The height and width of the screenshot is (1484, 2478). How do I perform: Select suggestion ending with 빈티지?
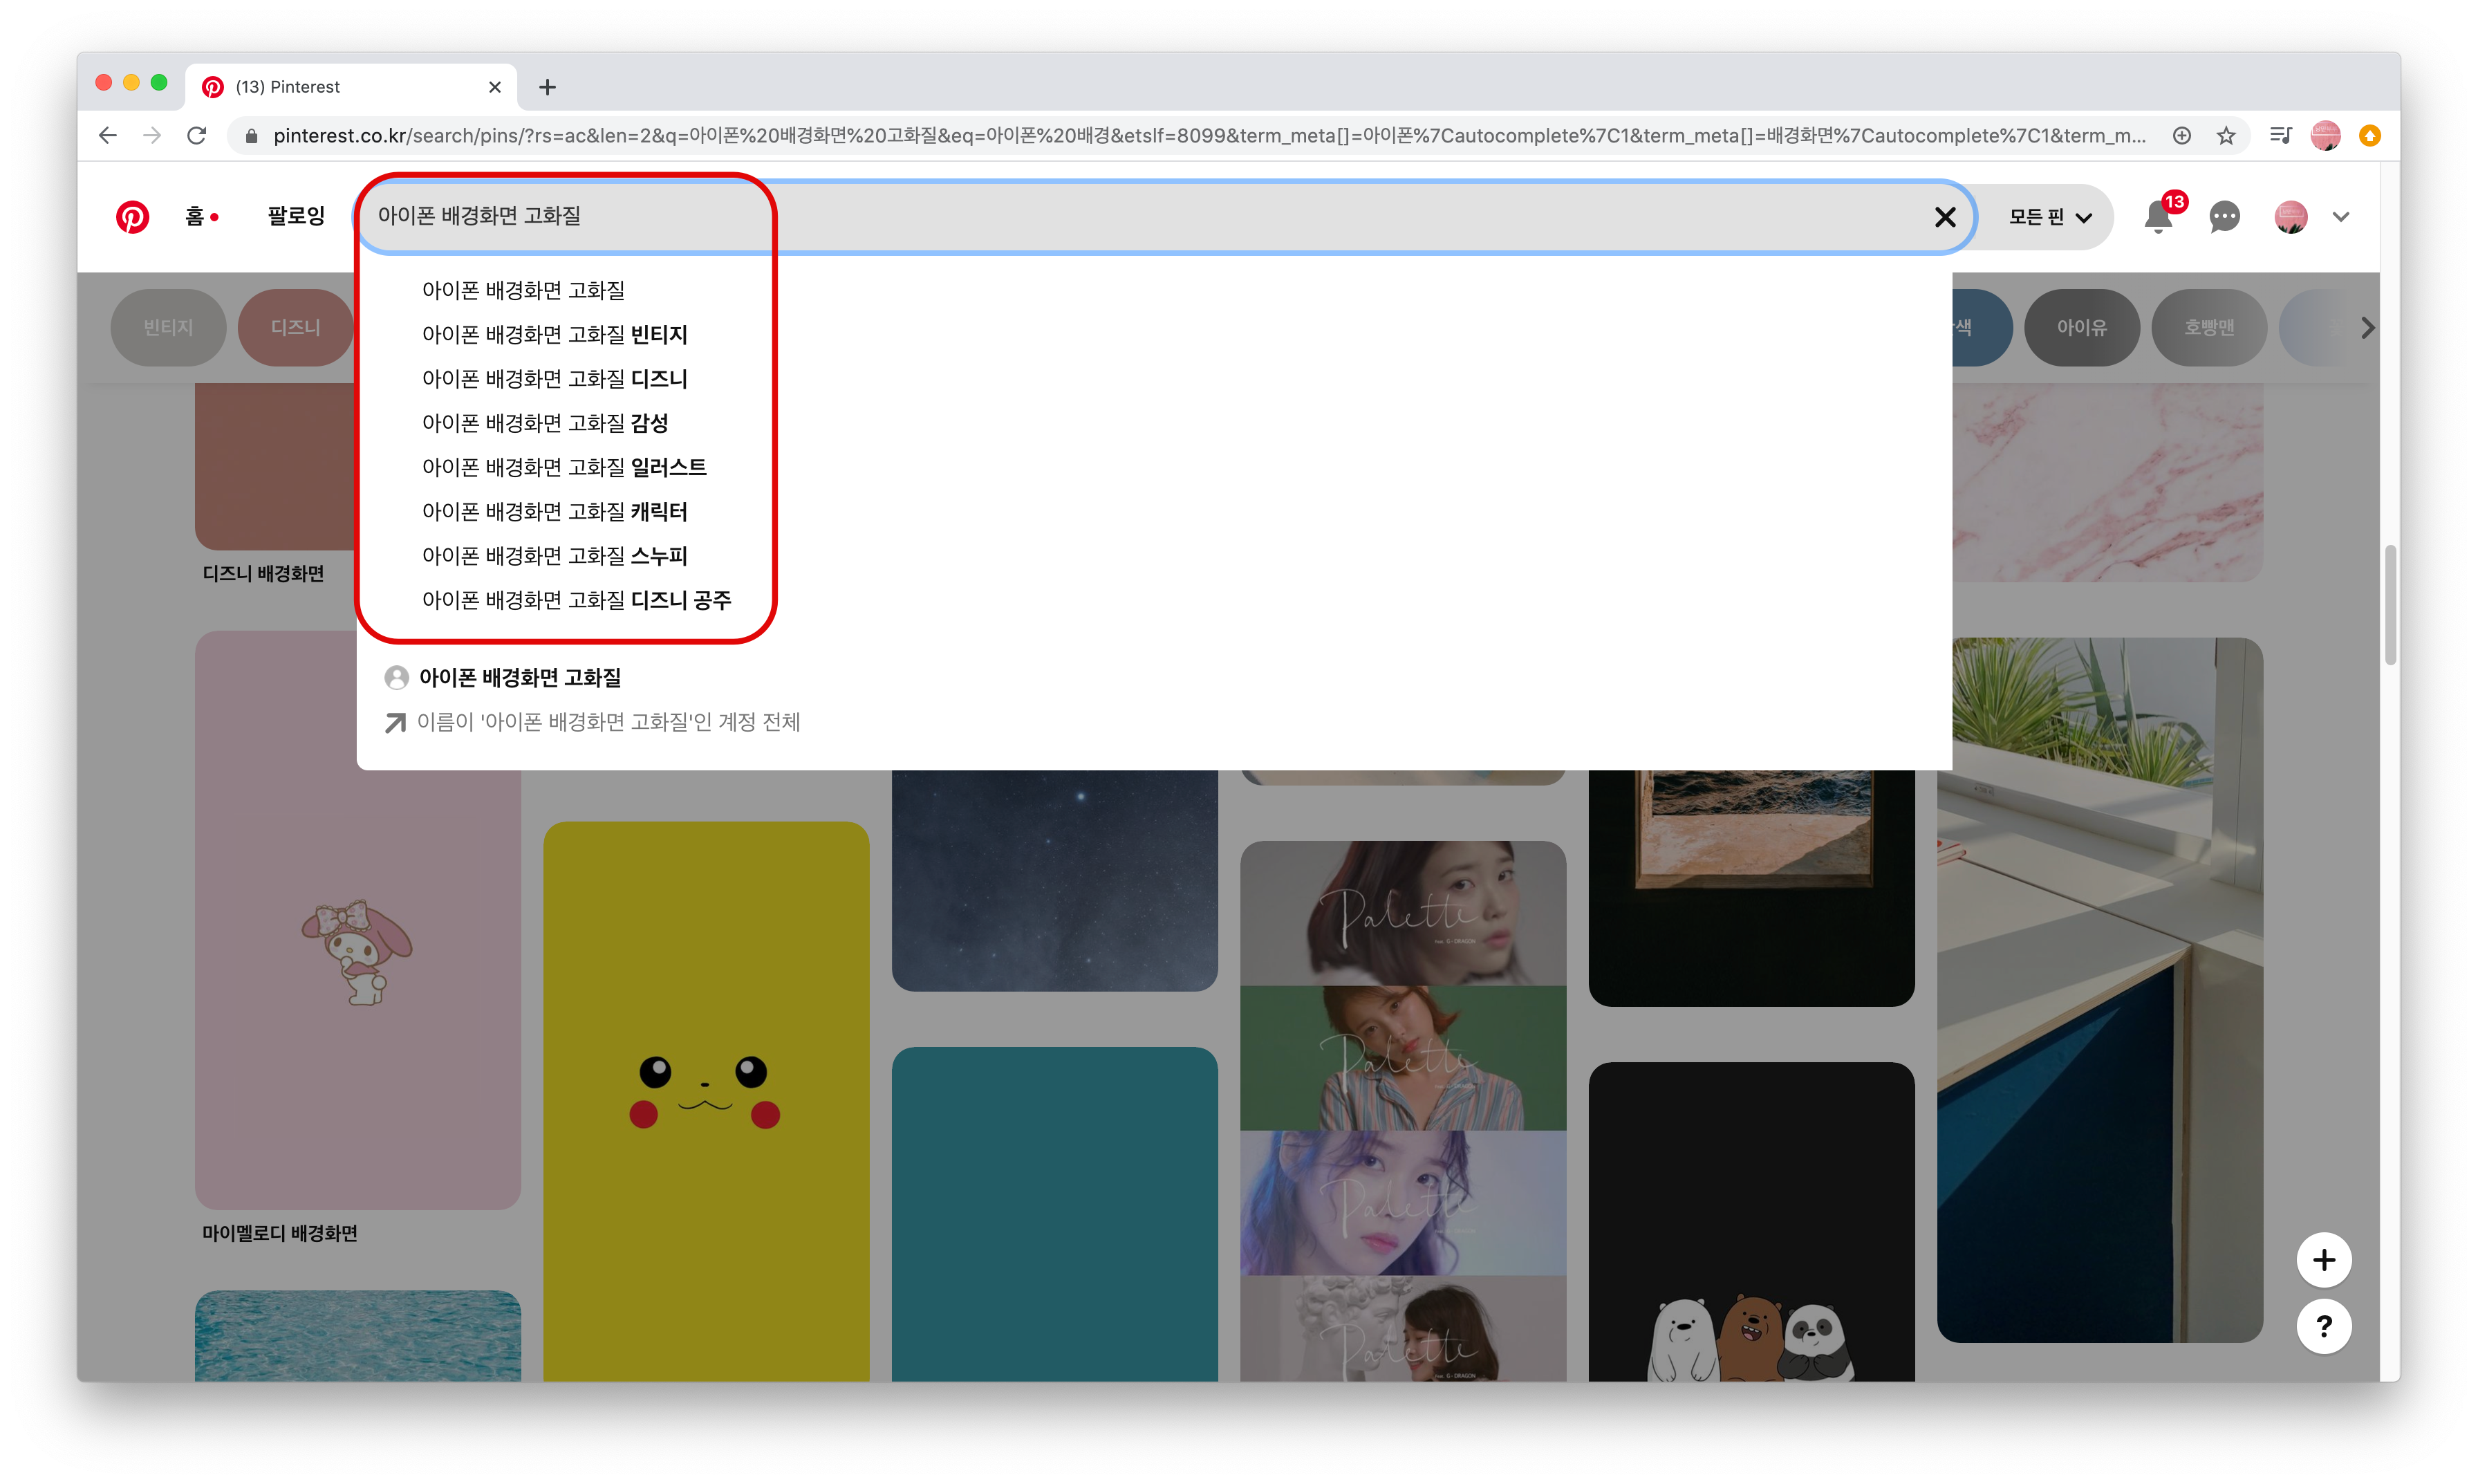point(555,335)
